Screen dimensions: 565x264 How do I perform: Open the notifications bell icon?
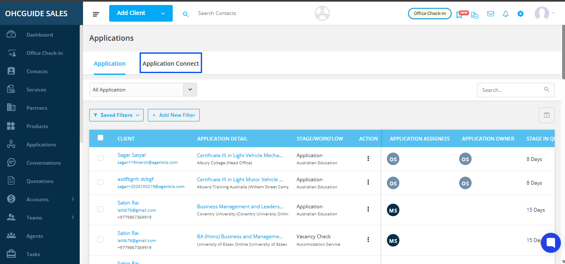coord(505,14)
